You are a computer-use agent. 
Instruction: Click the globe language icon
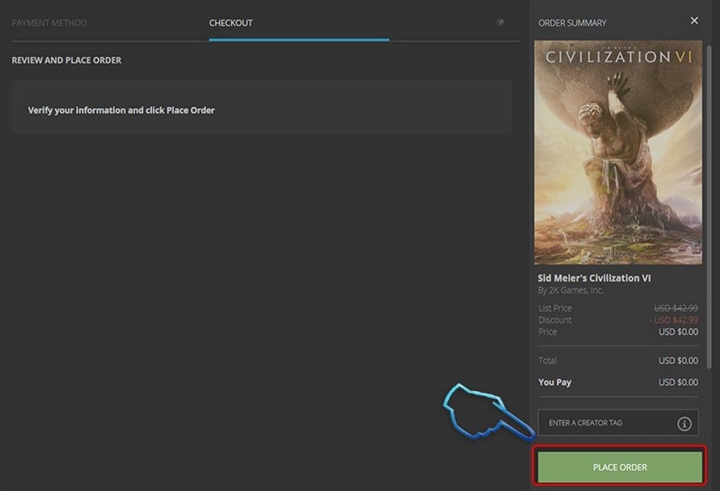(500, 22)
